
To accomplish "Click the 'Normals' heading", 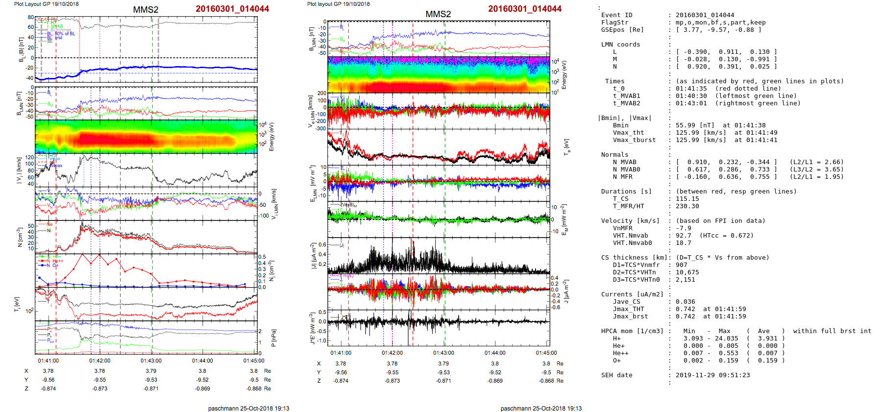I will click(x=614, y=155).
